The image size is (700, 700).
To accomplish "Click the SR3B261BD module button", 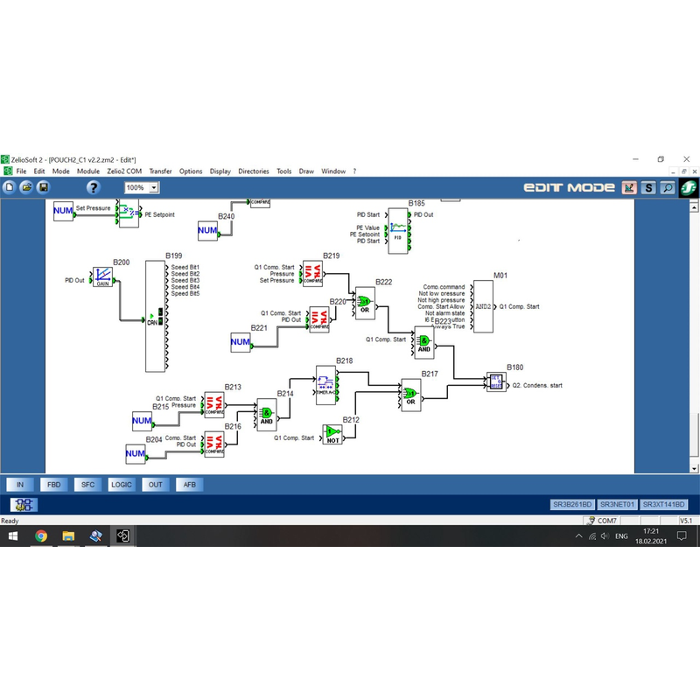I will (x=572, y=505).
